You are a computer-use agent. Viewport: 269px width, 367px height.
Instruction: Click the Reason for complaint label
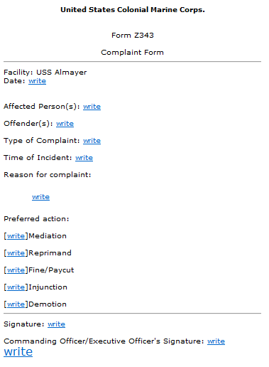pos(48,175)
